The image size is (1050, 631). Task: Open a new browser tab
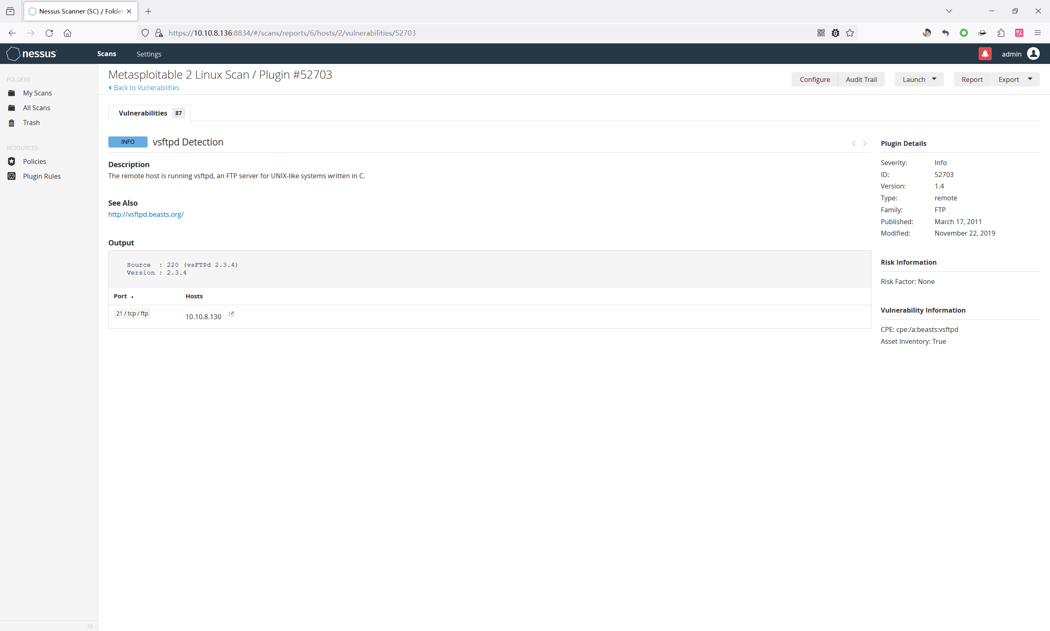click(x=148, y=11)
